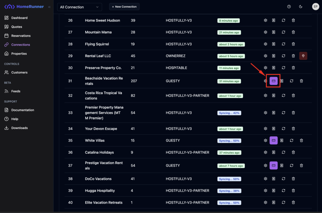322x213 pixels.
Task: Collapse the sidebar with the double chevron
Action: pos(49,7)
